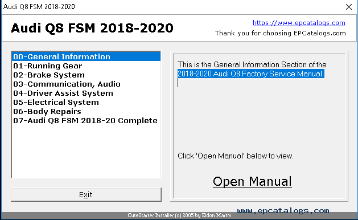
Task: Click the CuteStarter Installer status bar text
Action: 179,215
